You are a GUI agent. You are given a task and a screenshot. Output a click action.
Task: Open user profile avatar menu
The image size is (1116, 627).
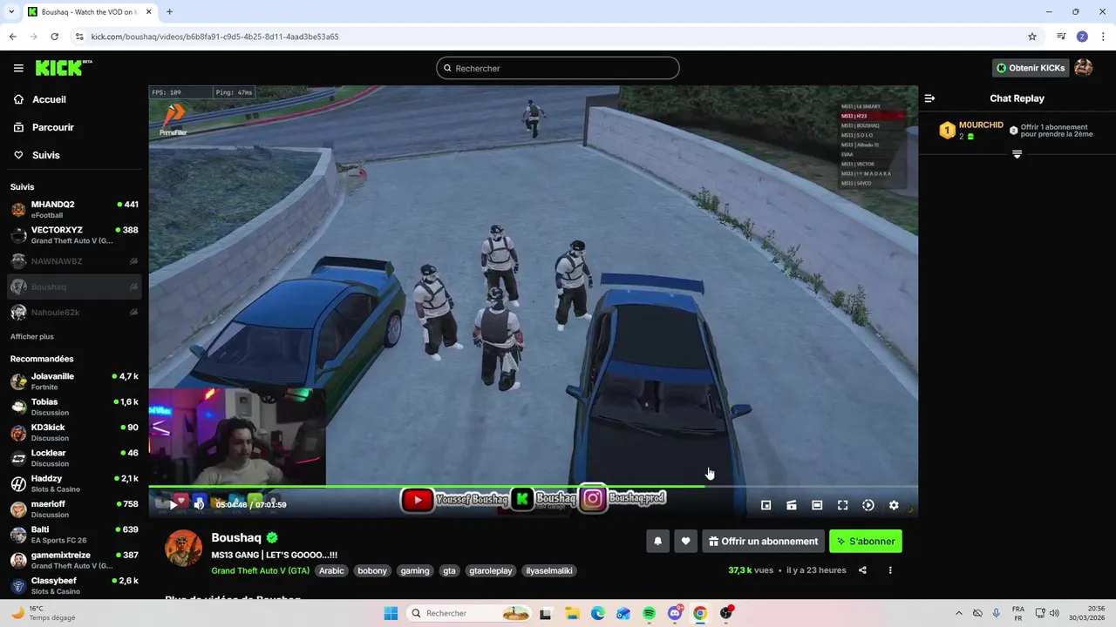coord(1084,68)
